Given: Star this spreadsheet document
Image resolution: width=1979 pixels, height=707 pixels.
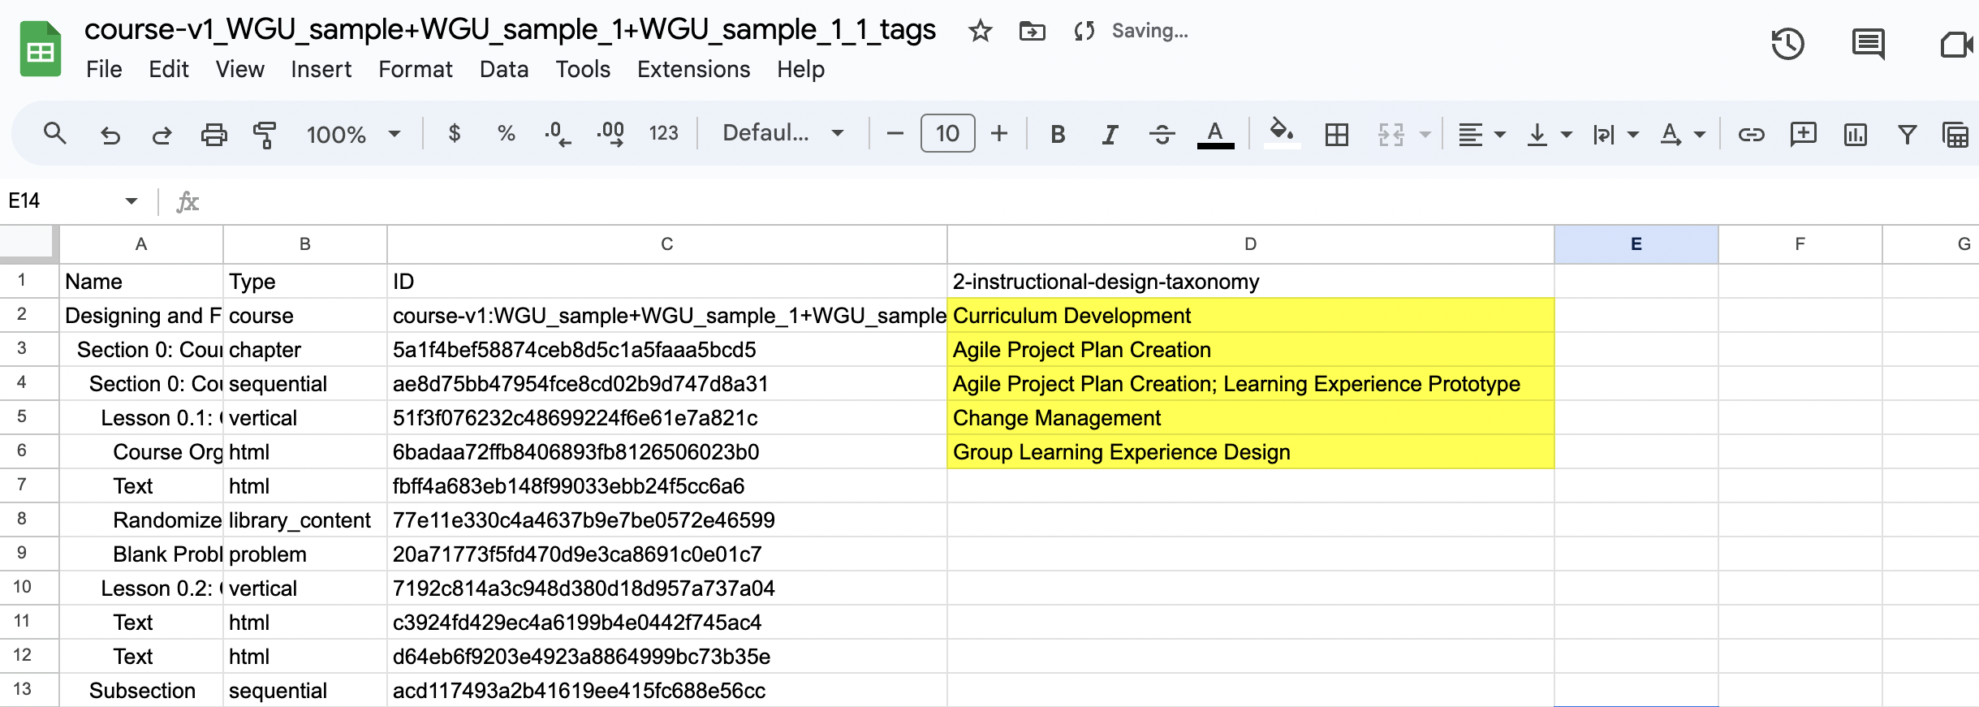Looking at the screenshot, I should pos(980,32).
